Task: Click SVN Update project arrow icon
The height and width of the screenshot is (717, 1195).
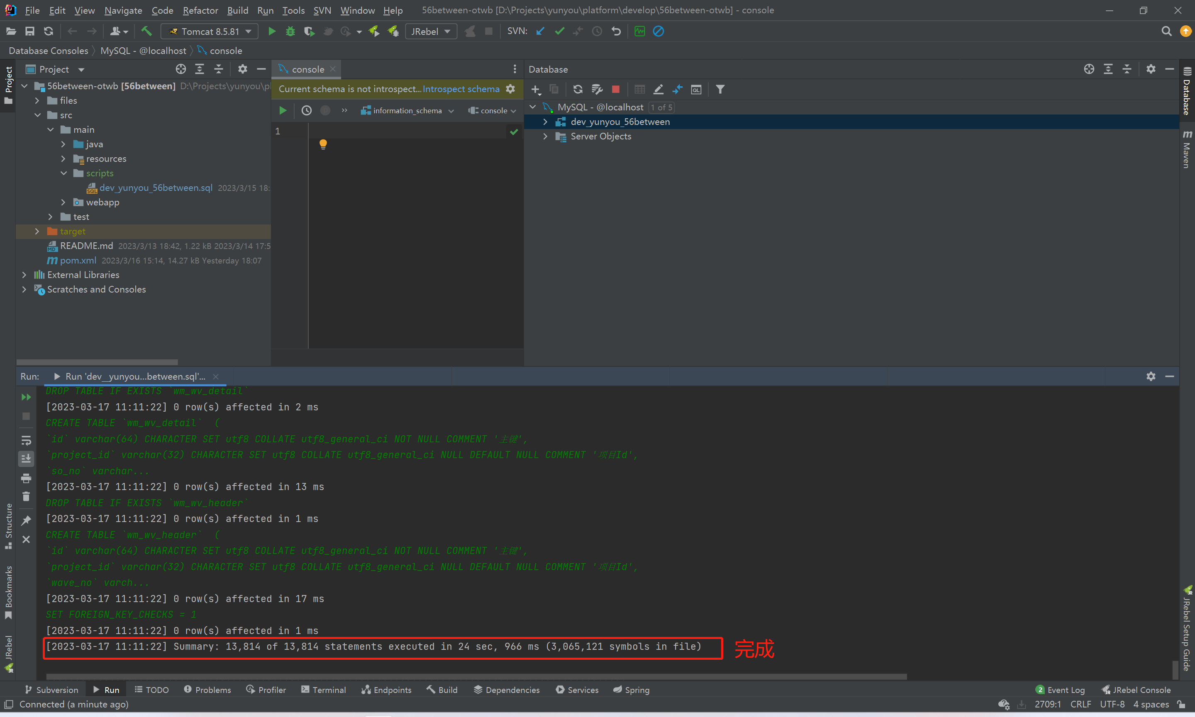Action: (x=541, y=32)
